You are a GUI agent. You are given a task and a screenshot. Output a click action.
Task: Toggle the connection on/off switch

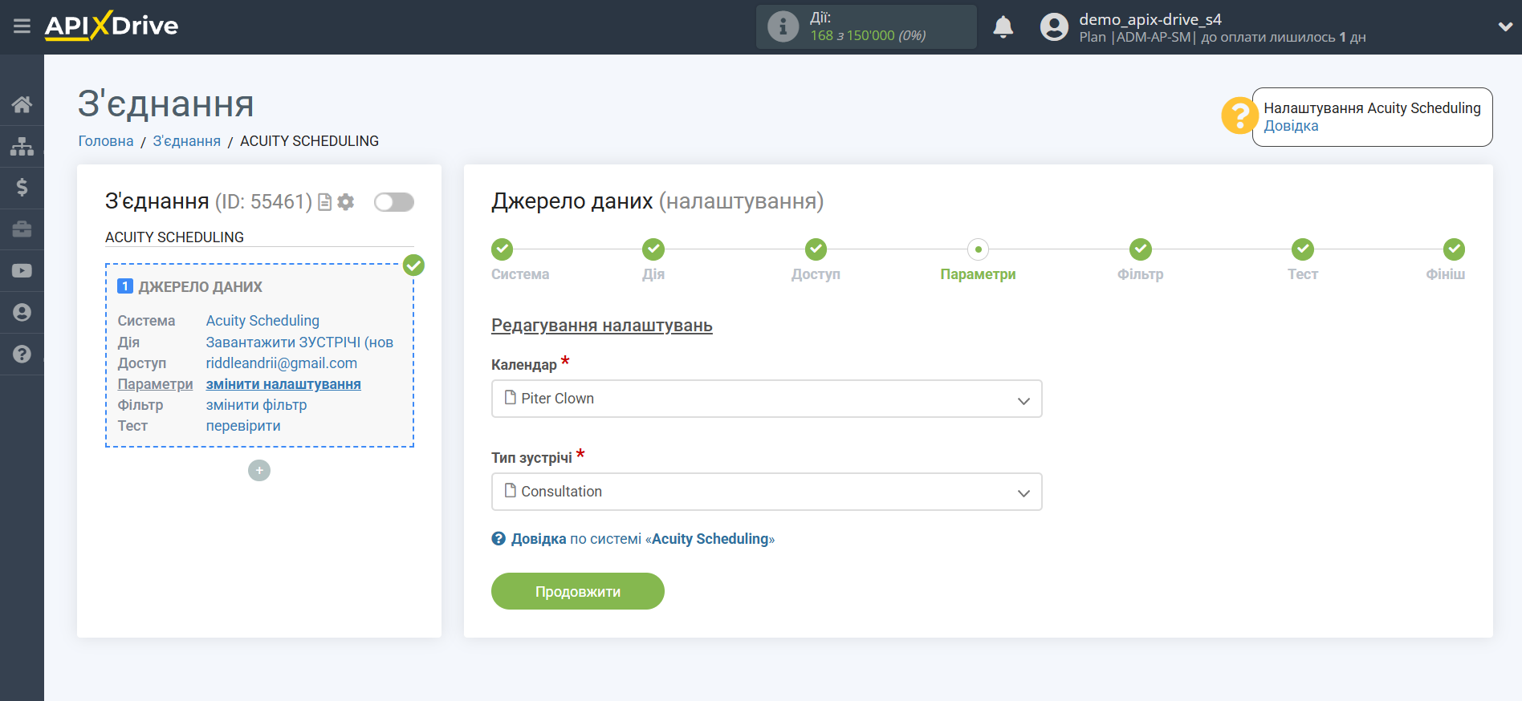(x=394, y=202)
